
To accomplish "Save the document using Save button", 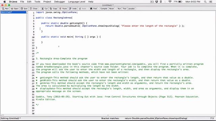I will [x=24, y=9].
